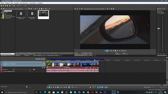Stop in the video preview transport
Image resolution: width=168 pixels, height=94 pixels.
pos(115,51)
